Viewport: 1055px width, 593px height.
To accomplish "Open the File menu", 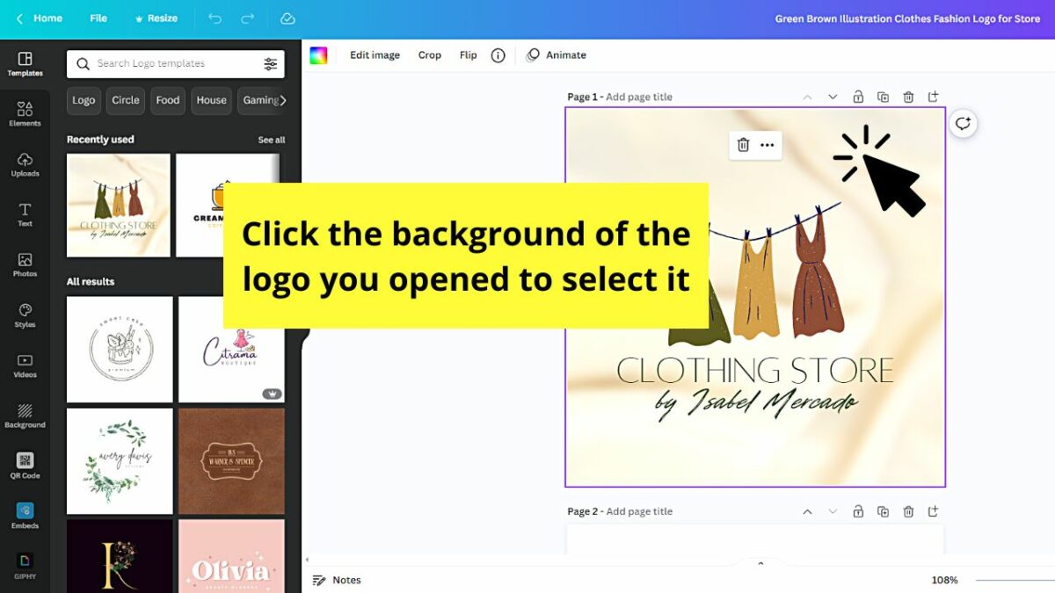I will pos(98,18).
